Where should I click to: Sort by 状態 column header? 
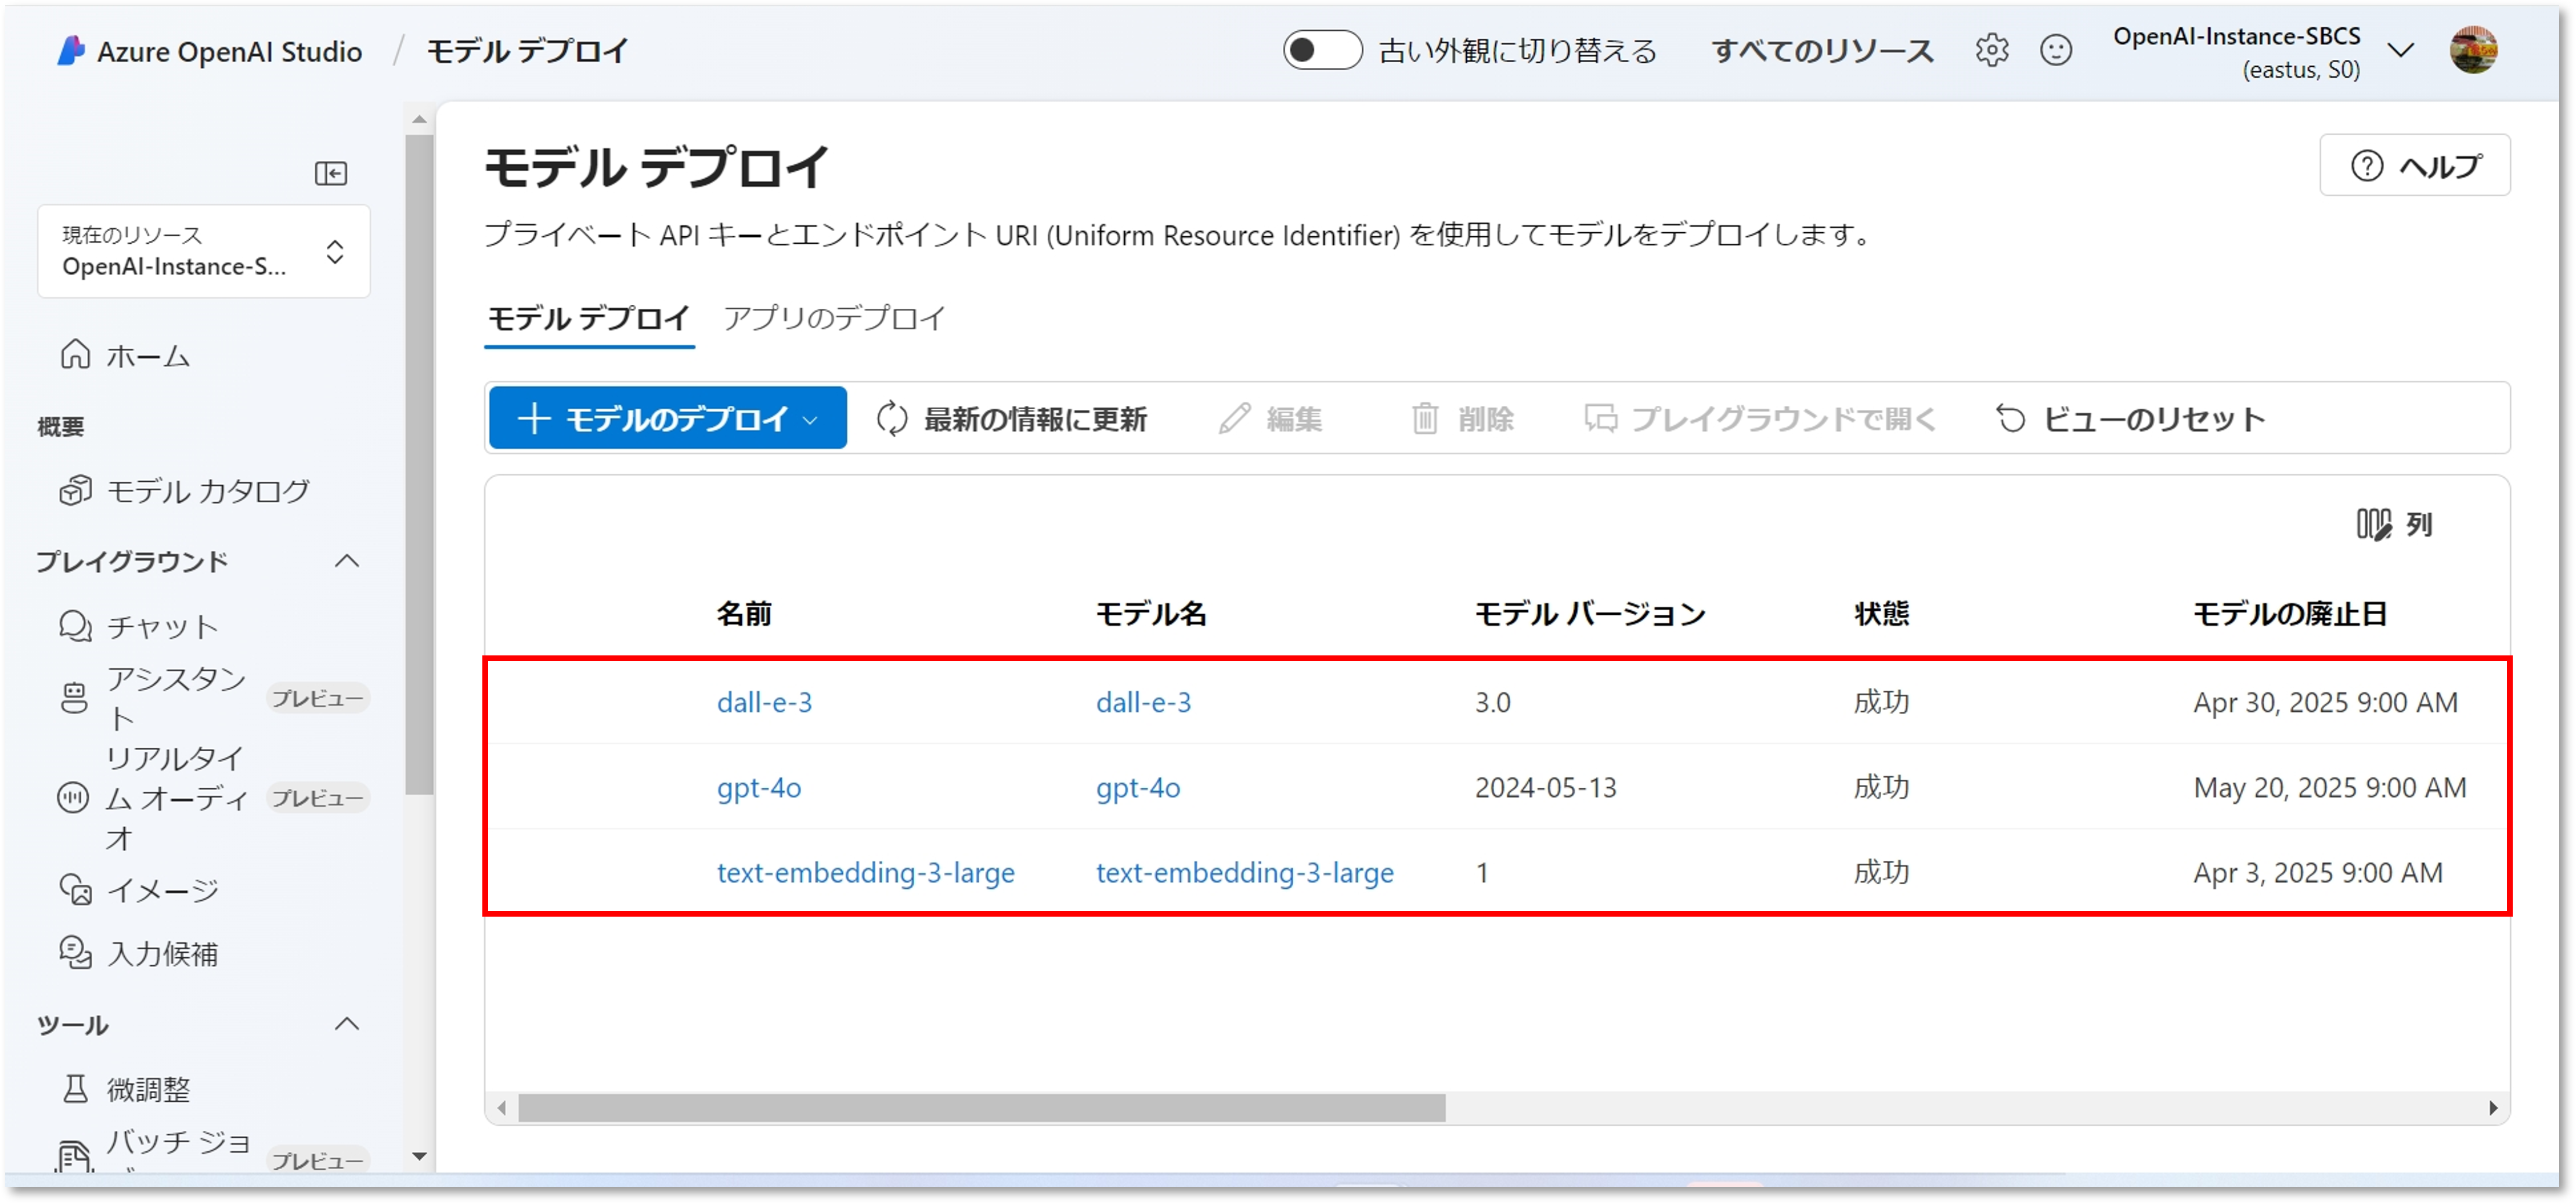pos(1881,613)
